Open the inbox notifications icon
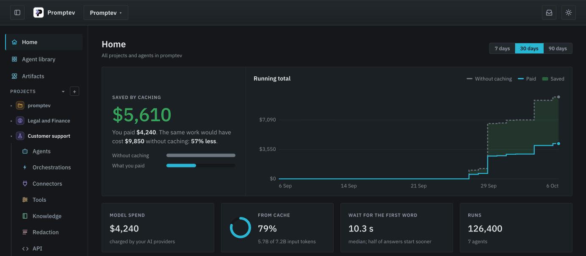The width and height of the screenshot is (586, 256). pos(549,13)
